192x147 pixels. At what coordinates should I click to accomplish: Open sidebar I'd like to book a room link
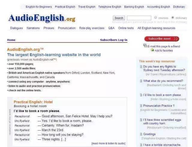pyautogui.click(x=162, y=95)
